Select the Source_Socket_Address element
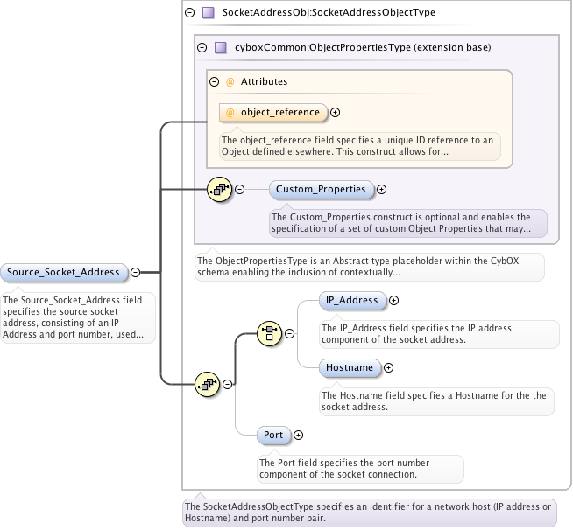Screen dimensions: 573x530 (63, 272)
